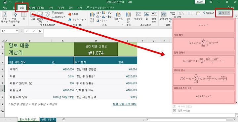Click the header and footer icon
Screen dimensions: 238x122
199,13
